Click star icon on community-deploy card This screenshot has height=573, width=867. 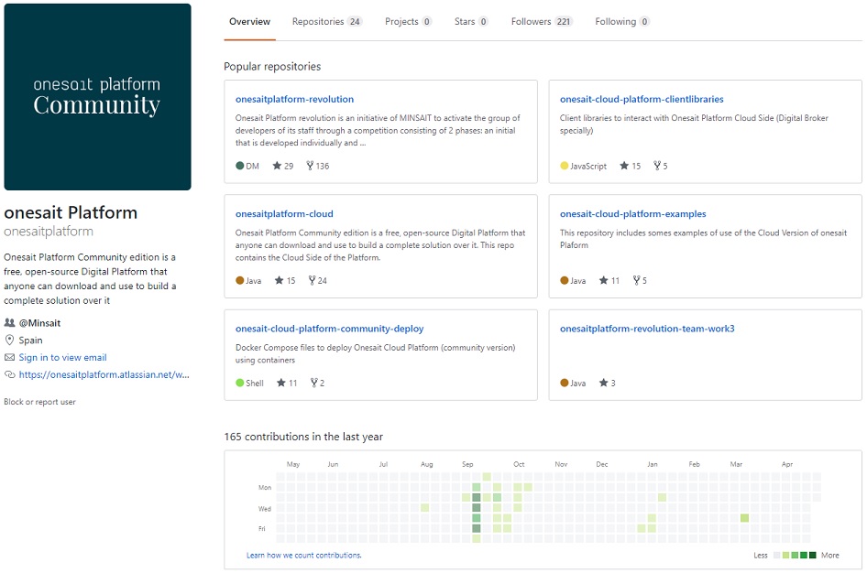click(x=281, y=383)
